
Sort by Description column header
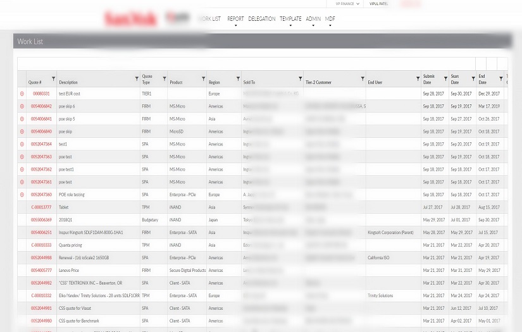(x=68, y=82)
